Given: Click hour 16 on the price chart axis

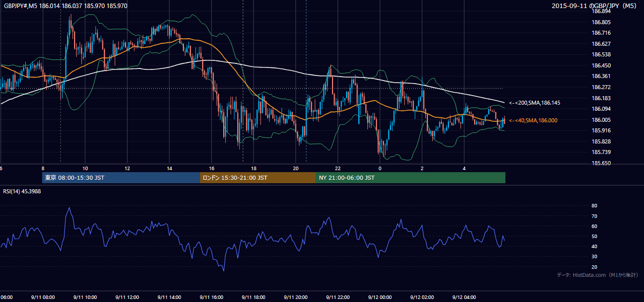Looking at the screenshot, I should 212,169.
